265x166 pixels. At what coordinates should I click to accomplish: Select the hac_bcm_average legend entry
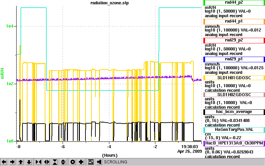tap(234, 112)
